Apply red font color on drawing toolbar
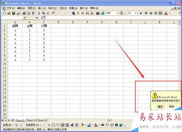 click(96, 125)
